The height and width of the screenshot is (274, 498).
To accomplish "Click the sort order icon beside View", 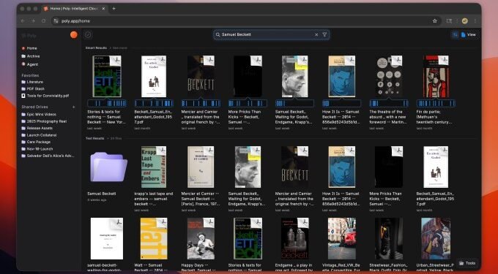I will (455, 34).
